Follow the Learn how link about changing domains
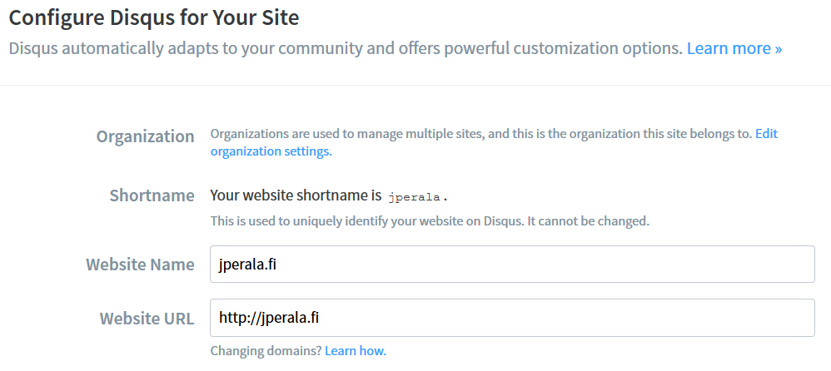This screenshot has height=371, width=831. [x=355, y=351]
